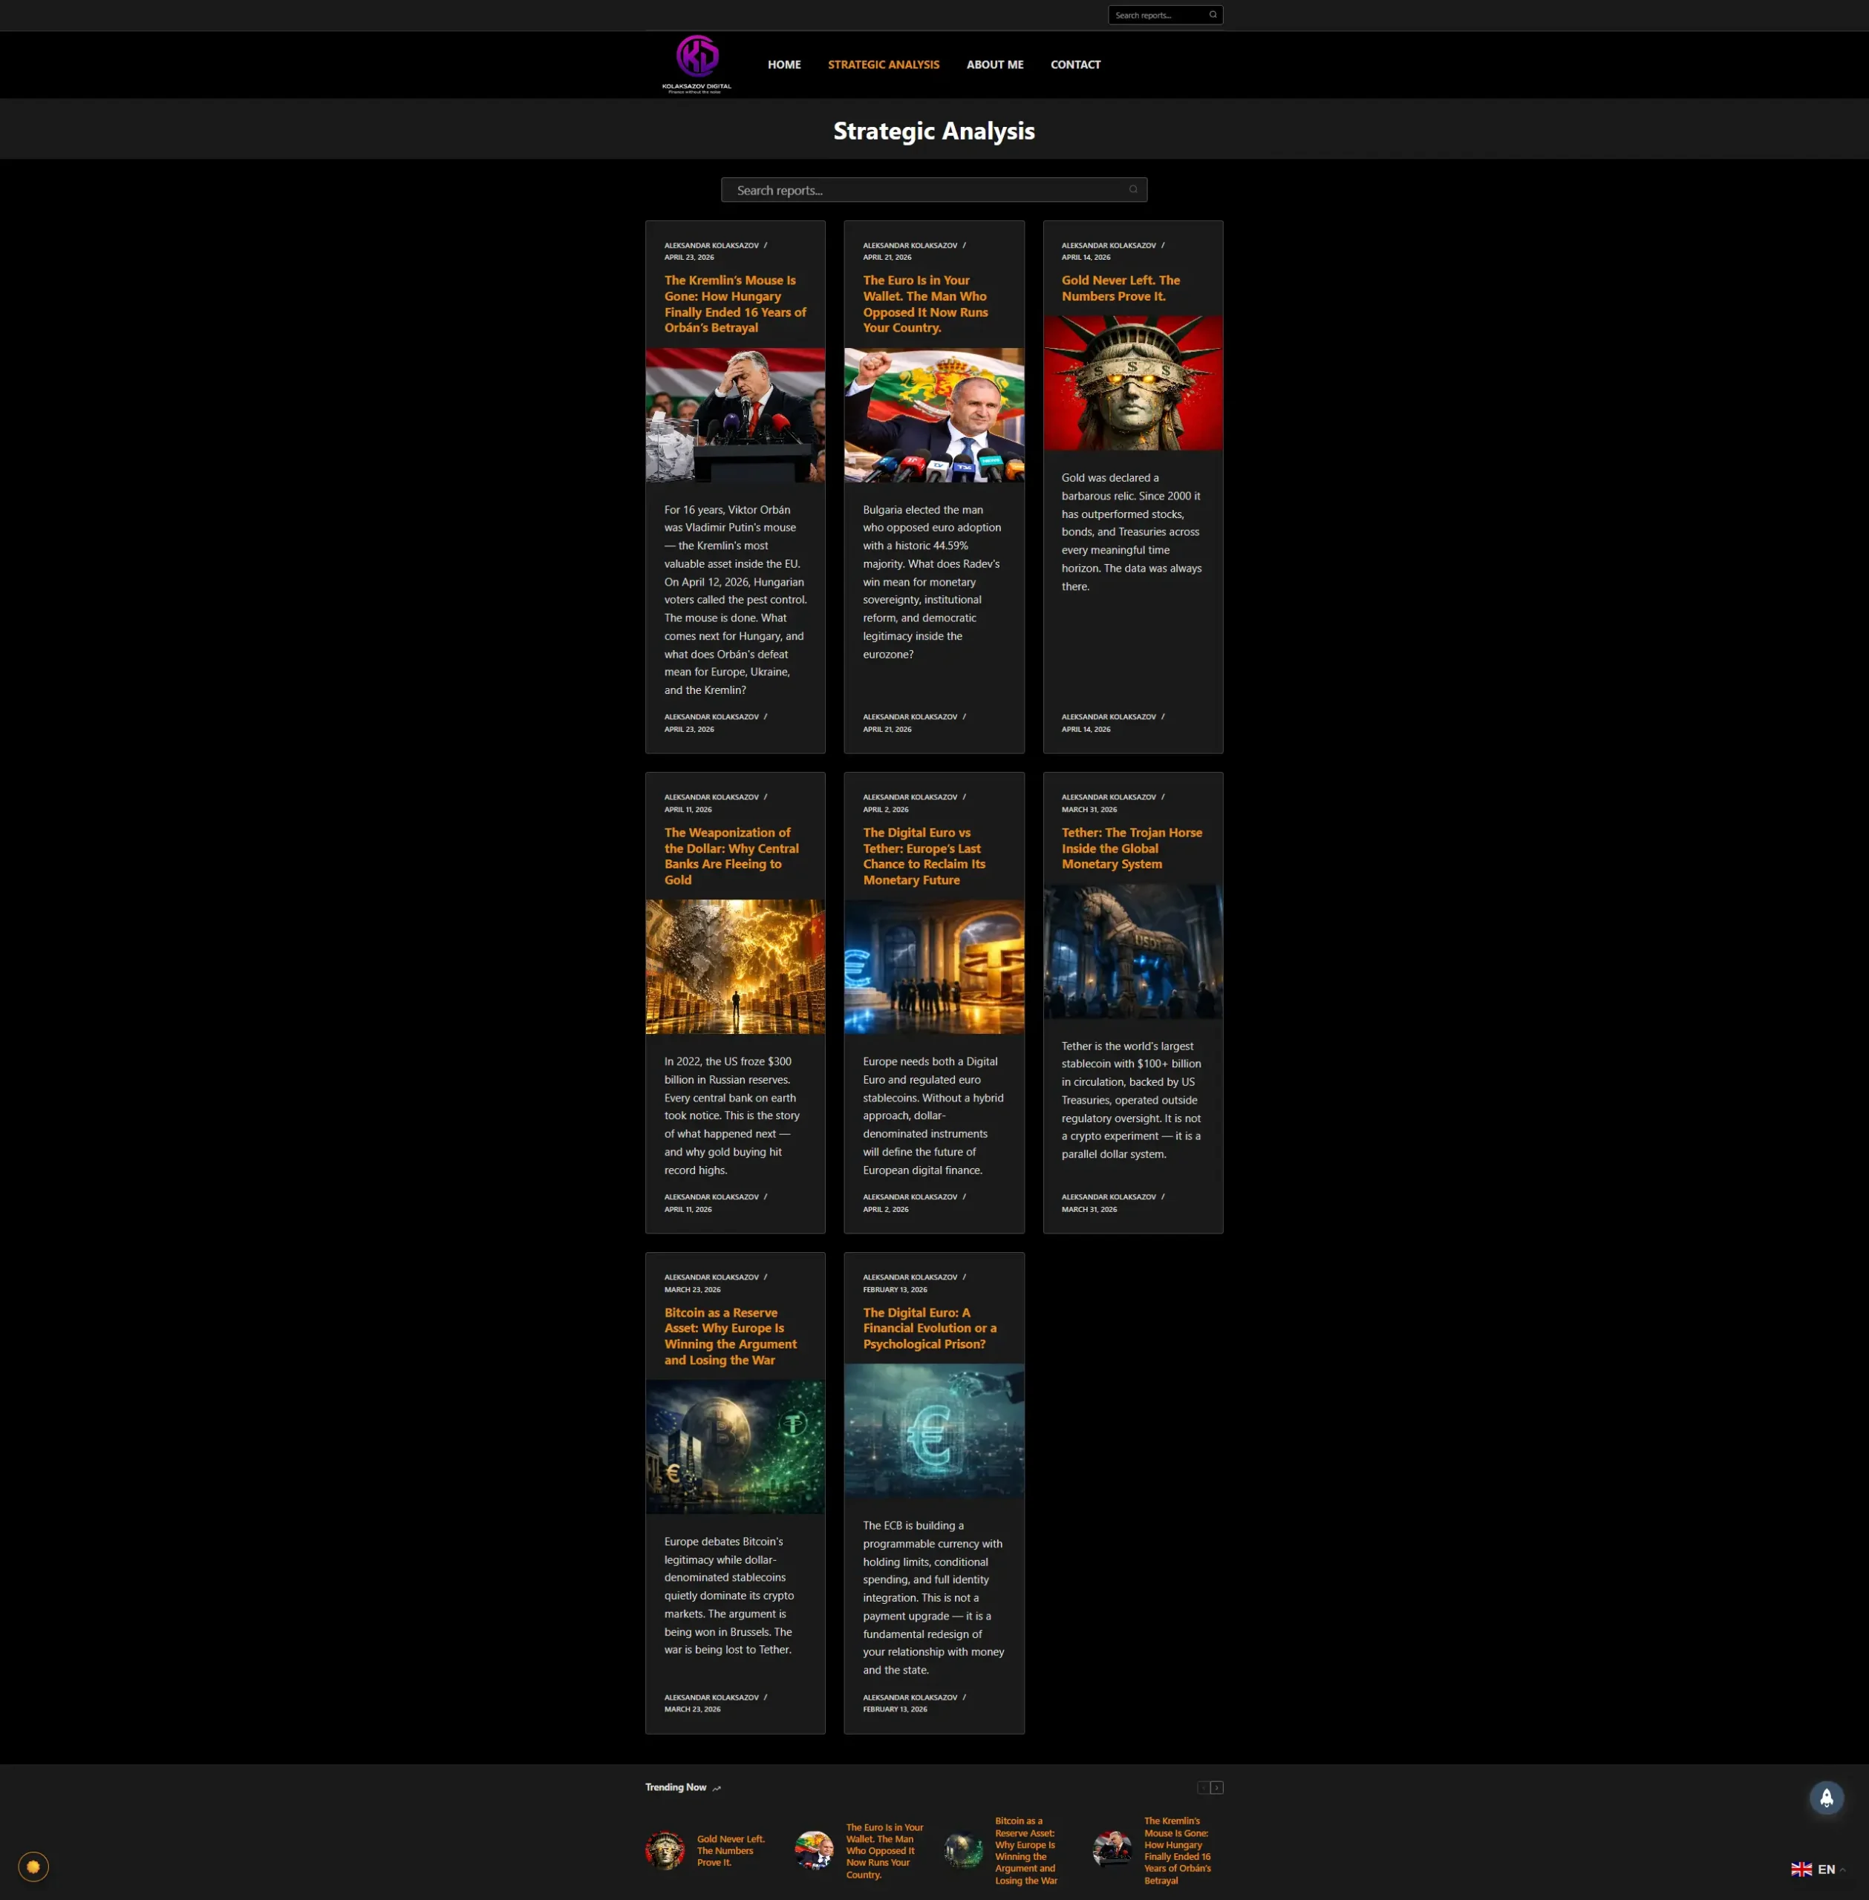The image size is (1869, 1900).
Task: Click the Trending Now chart icon
Action: coord(717,1788)
